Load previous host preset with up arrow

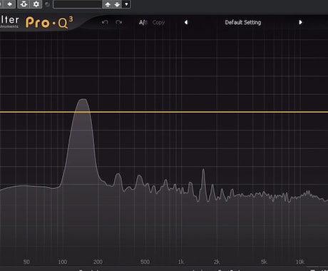tap(108, 4)
